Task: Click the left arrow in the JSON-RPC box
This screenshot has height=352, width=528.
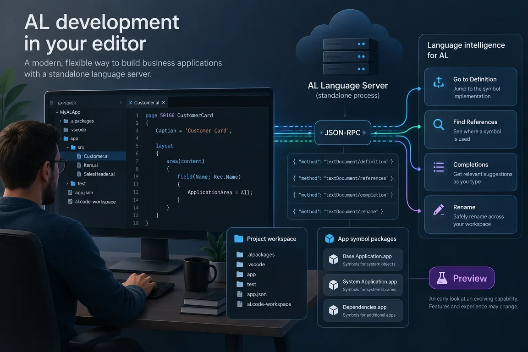Action: (x=321, y=133)
